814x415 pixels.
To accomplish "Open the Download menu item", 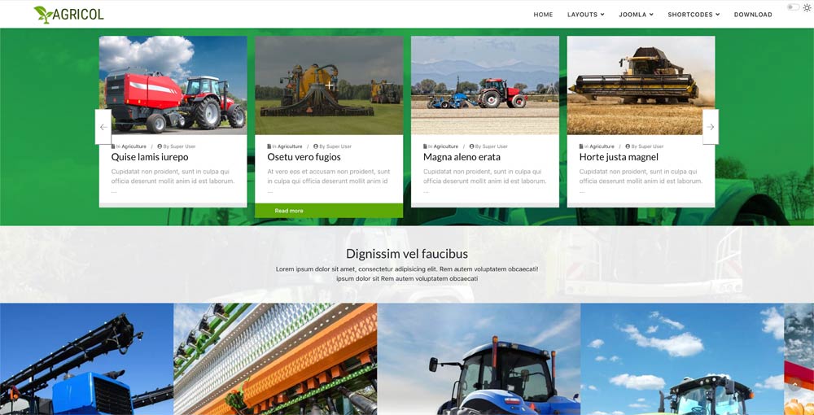I will pyautogui.click(x=753, y=15).
